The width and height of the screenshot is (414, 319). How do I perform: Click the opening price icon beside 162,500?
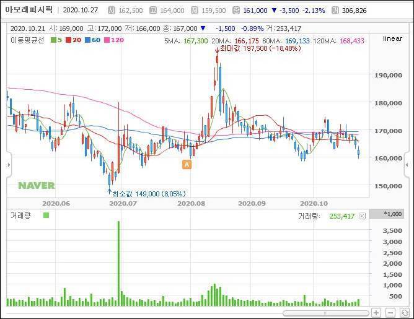[112, 11]
